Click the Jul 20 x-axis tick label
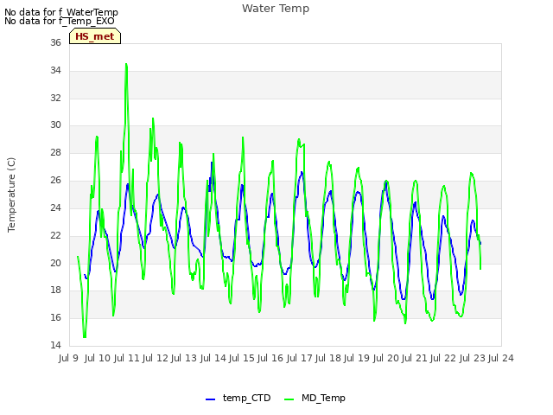This screenshot has height=415, width=553. [386, 358]
